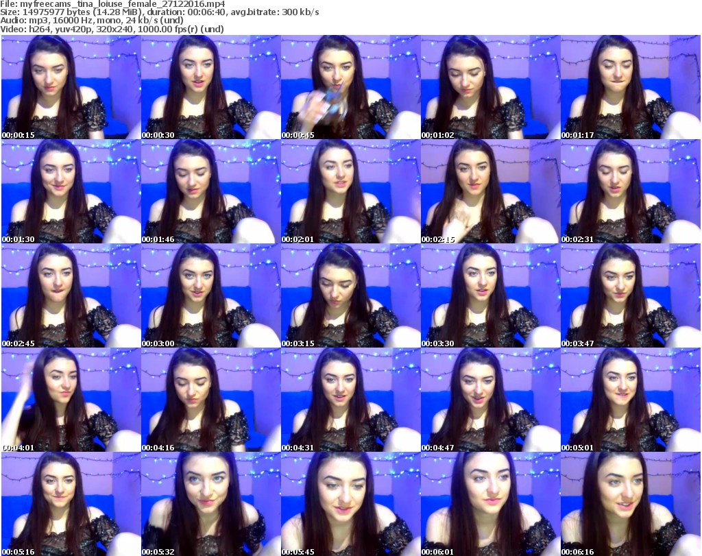
Task: Click the Video h264 info line
Action: coord(112,29)
